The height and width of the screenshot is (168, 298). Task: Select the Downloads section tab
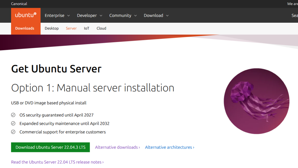tap(25, 28)
